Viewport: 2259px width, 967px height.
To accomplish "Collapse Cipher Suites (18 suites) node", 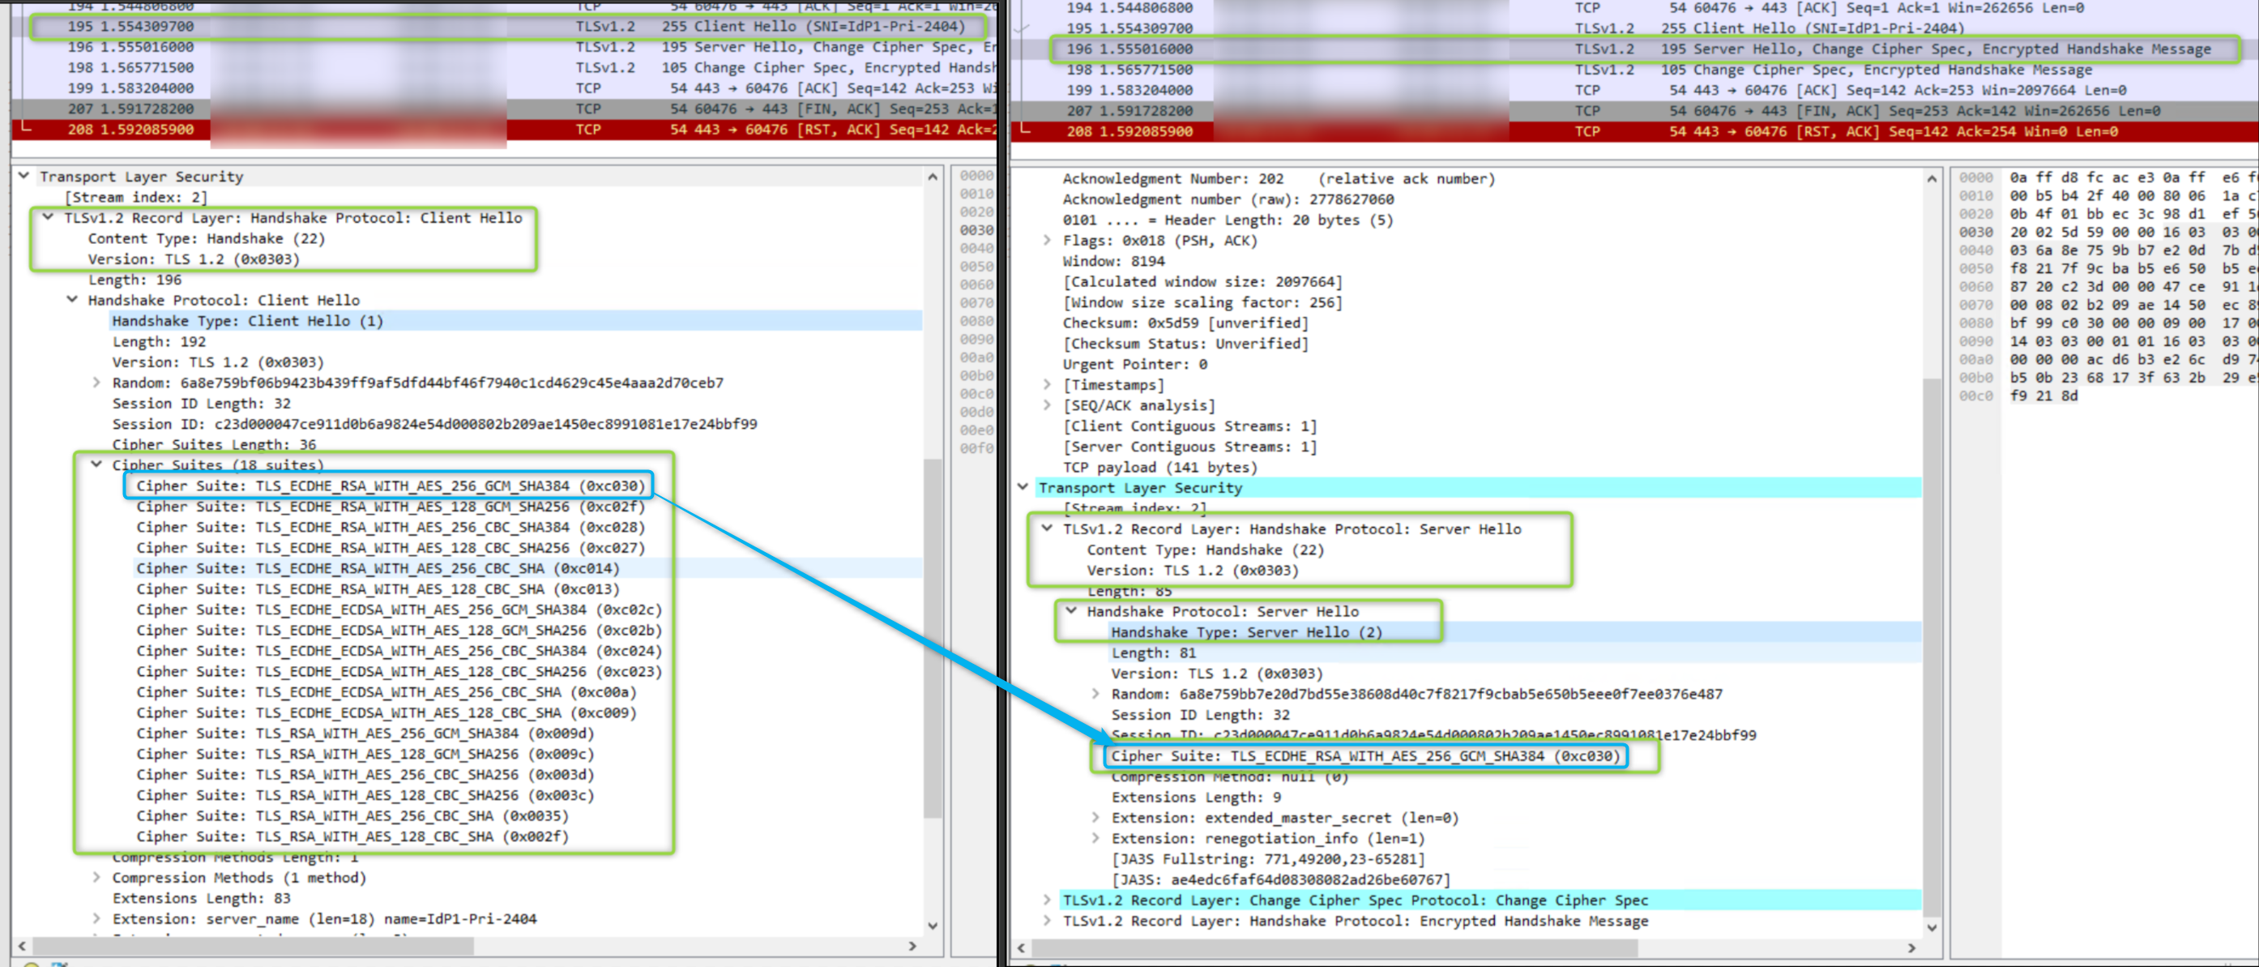I will point(96,465).
